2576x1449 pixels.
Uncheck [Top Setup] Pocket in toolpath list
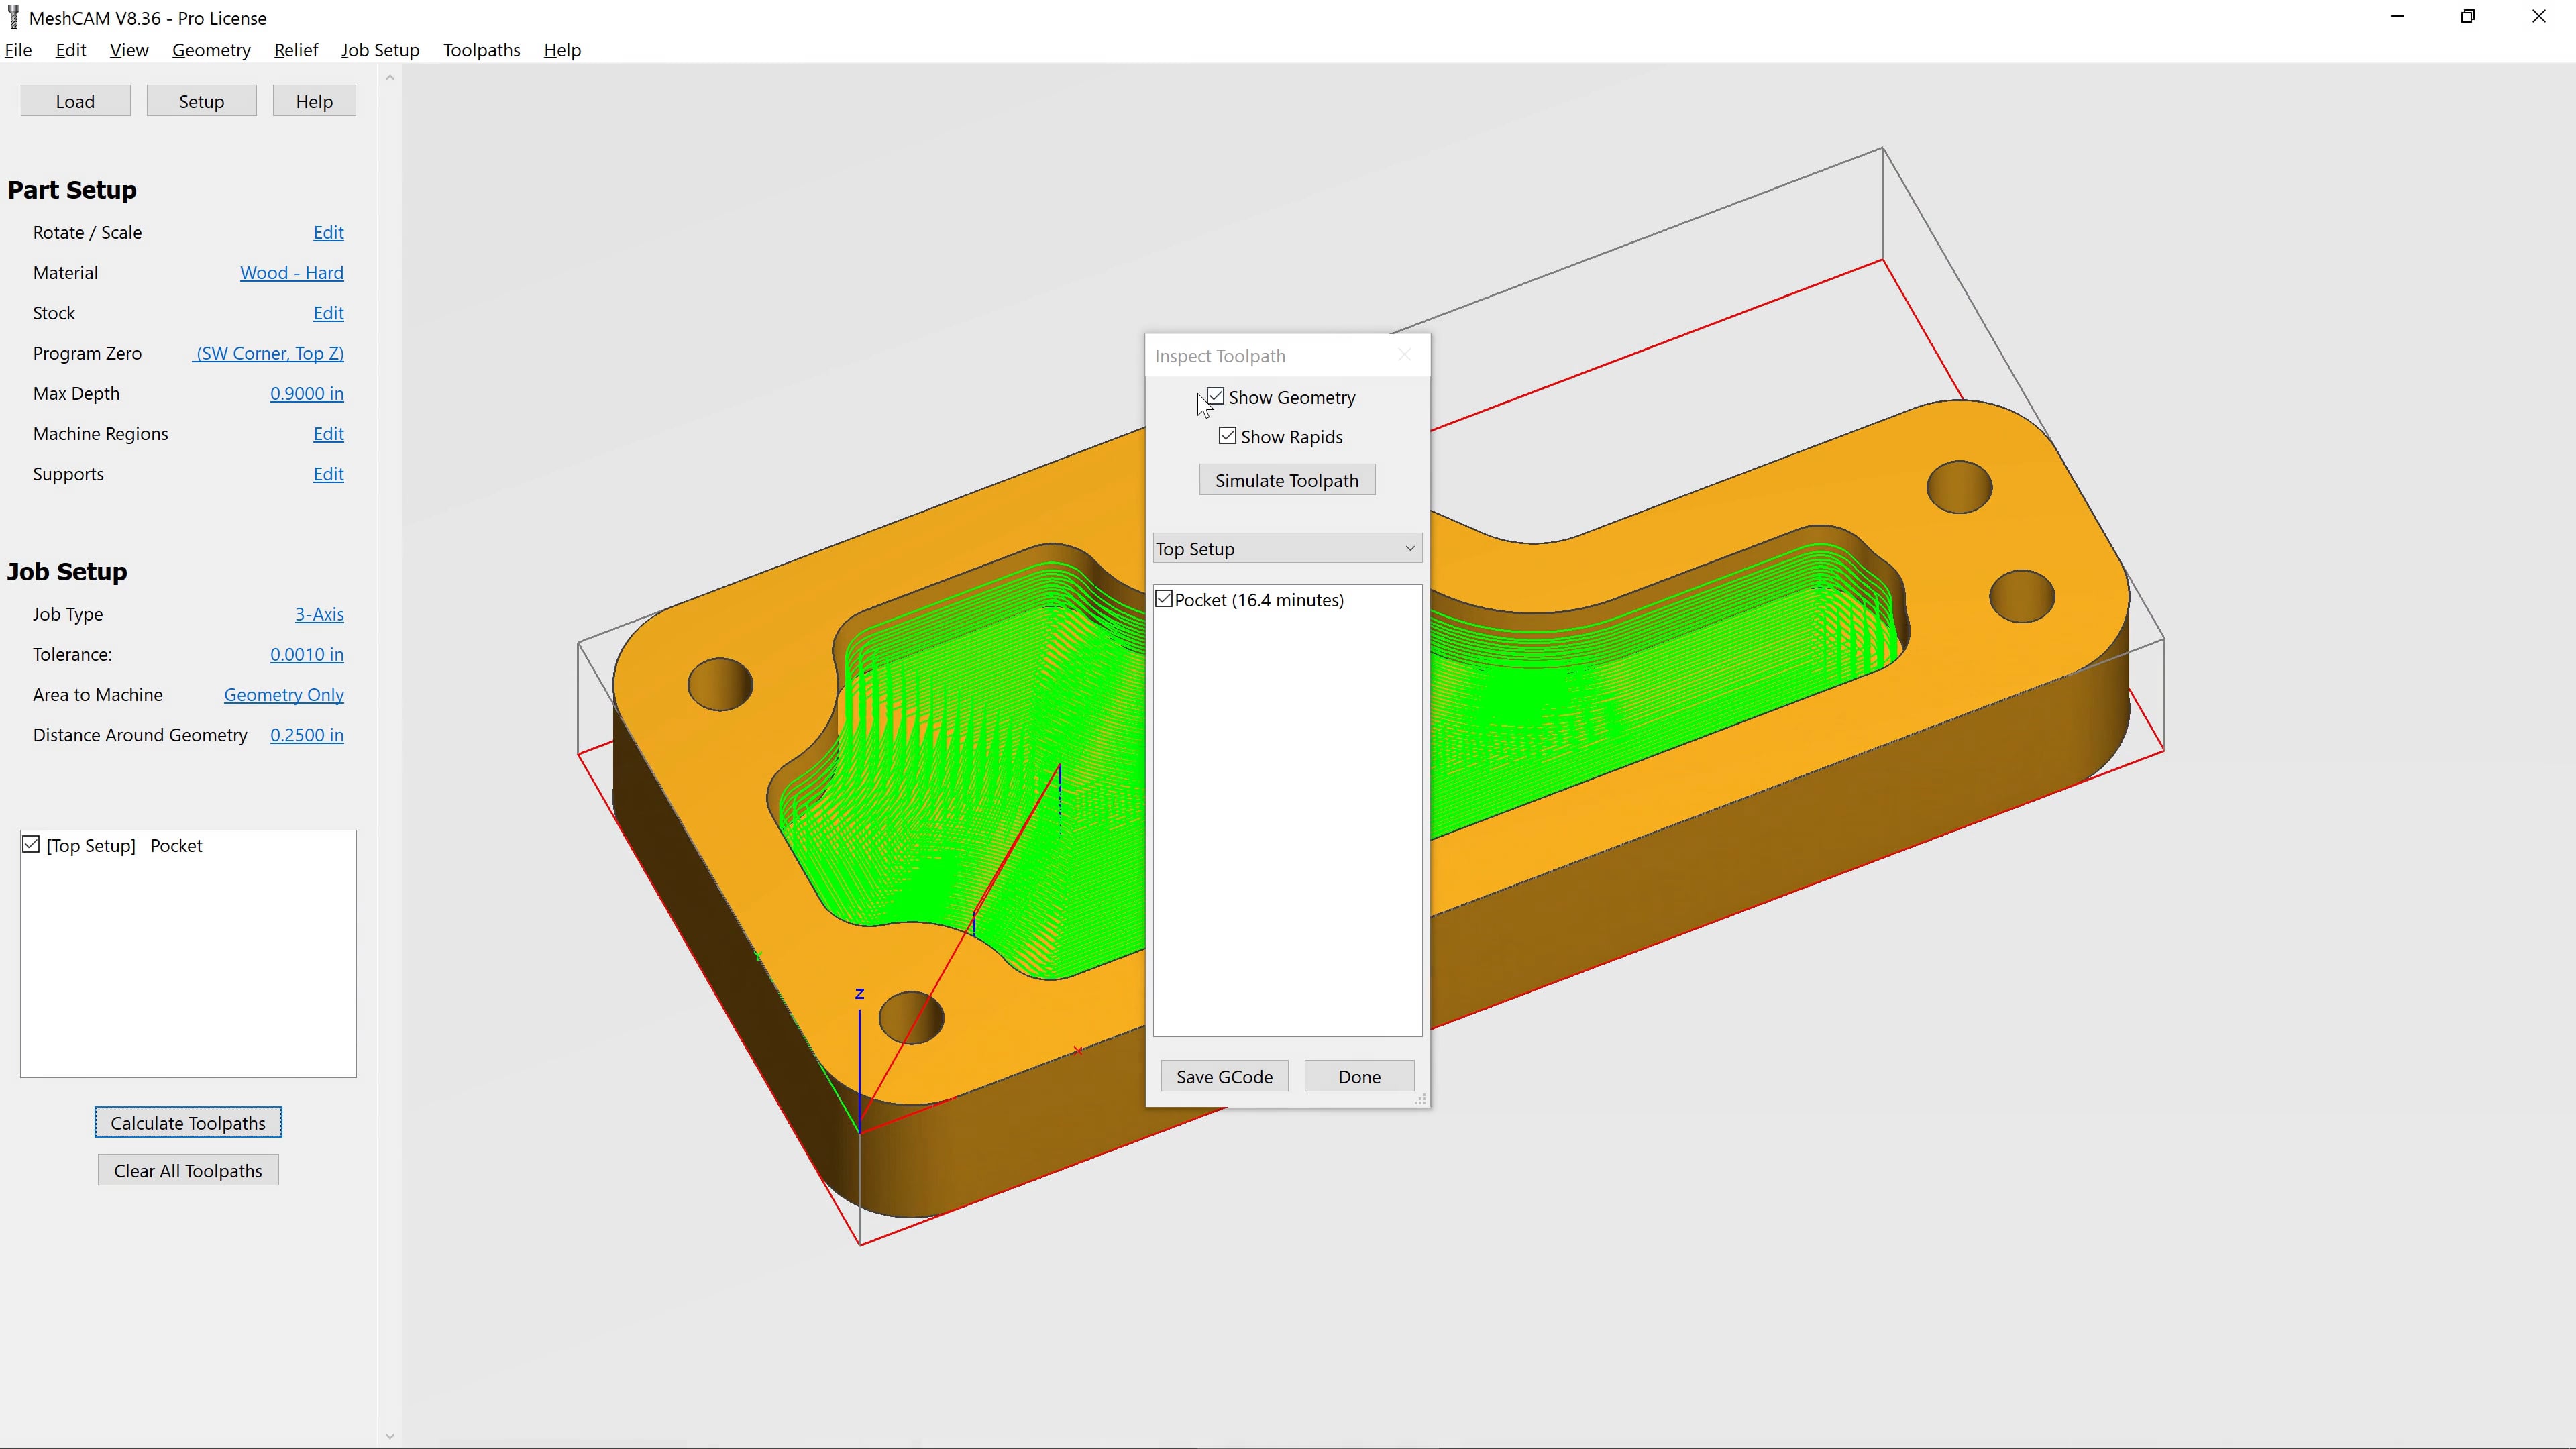(31, 845)
